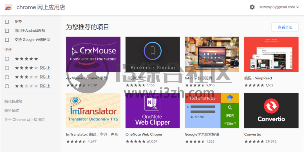Click the 1,323 rating count

[210, 141]
